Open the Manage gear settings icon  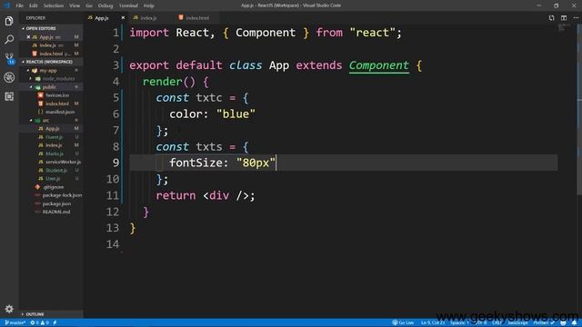click(x=9, y=309)
